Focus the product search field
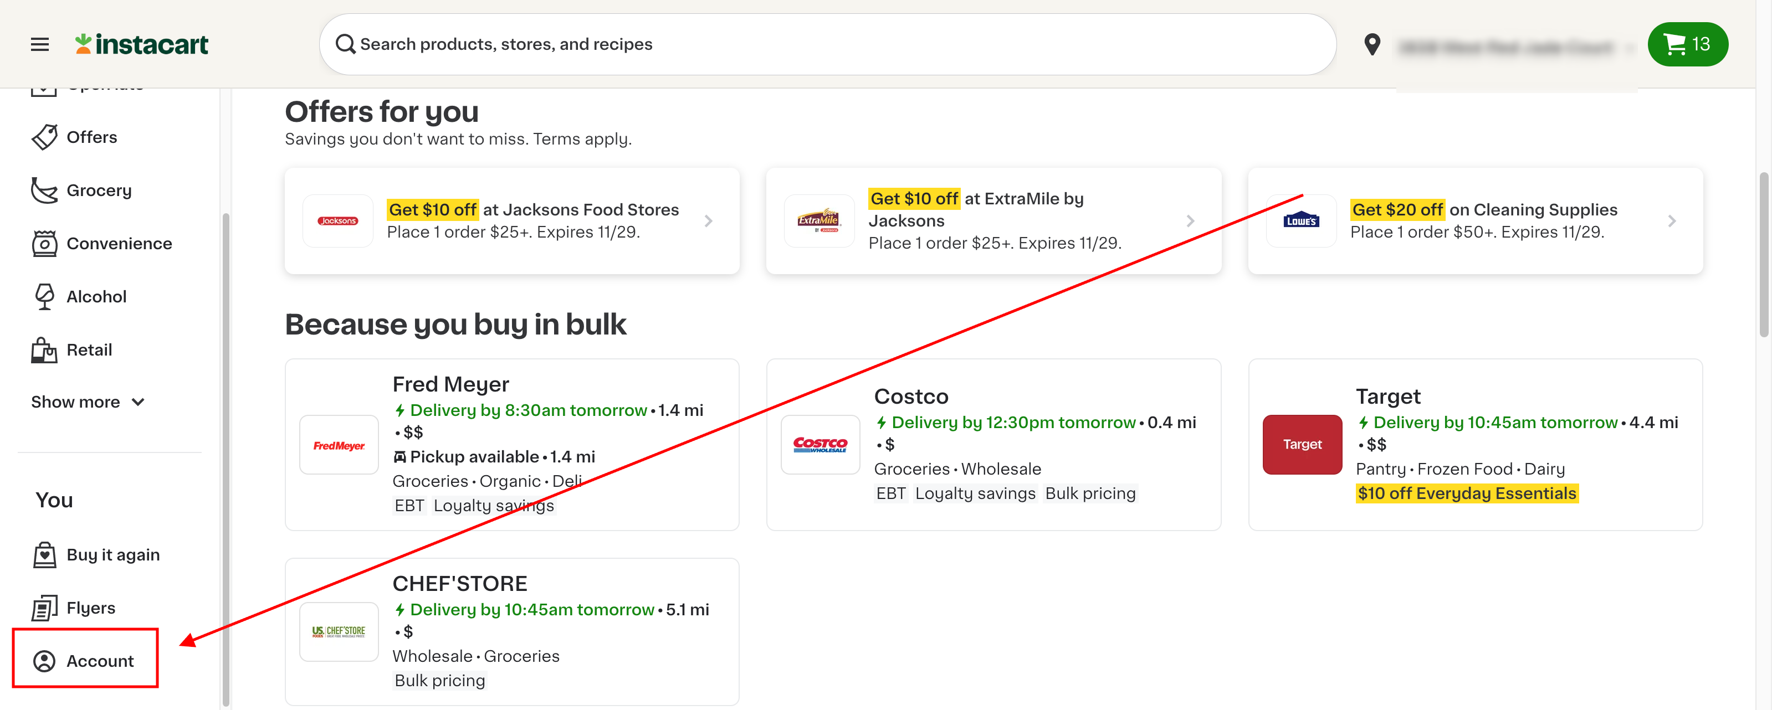Screen dimensions: 1772x710 827,45
